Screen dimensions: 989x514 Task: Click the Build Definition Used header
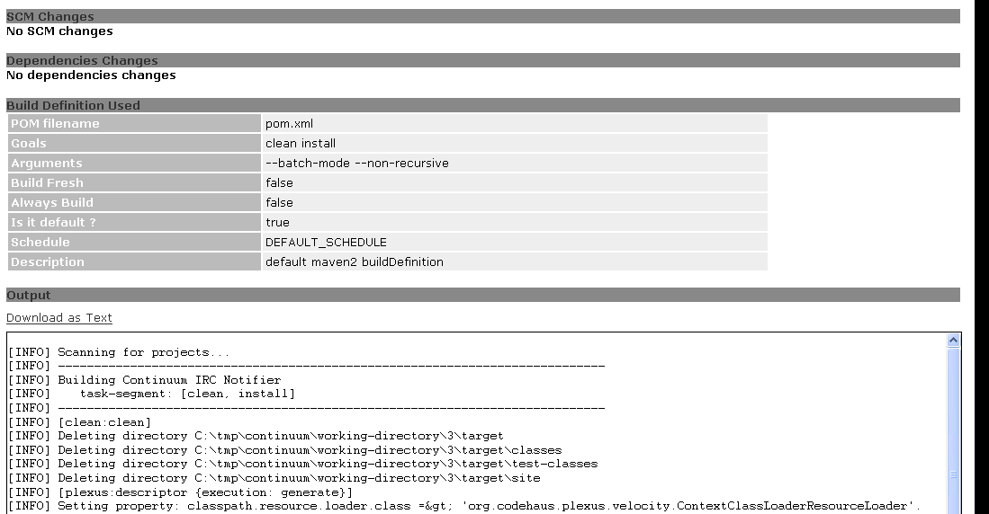(482, 105)
